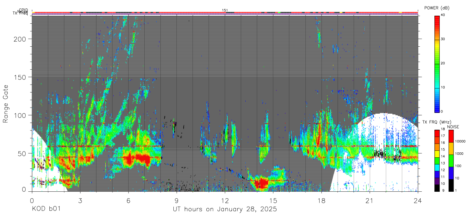Image resolution: width=470 pixels, height=217 pixels.
Task: Click the red segment of NOISE color bar
Action: (450, 136)
